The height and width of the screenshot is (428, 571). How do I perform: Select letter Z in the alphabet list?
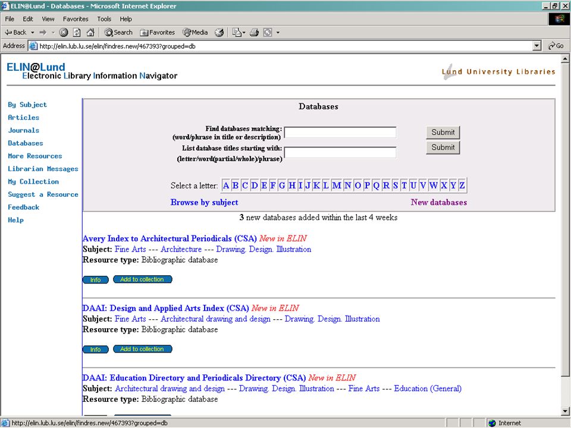pos(462,185)
